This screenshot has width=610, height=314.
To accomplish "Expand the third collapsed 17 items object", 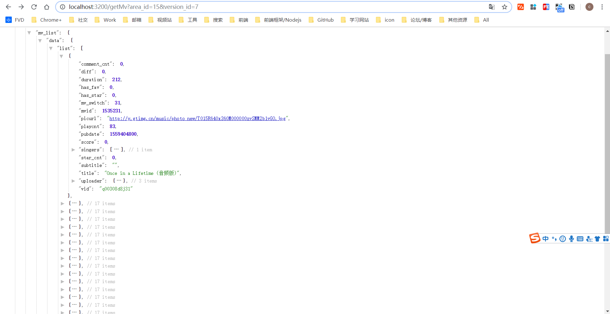I will coord(62,219).
